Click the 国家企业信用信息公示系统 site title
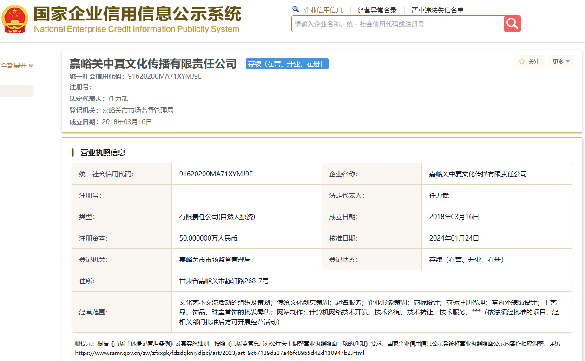 tap(138, 14)
